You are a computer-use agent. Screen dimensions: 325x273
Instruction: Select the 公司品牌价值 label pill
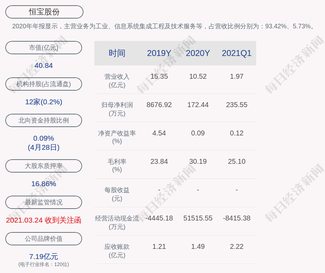(x=44, y=239)
